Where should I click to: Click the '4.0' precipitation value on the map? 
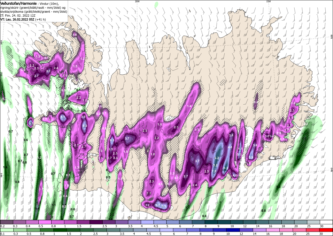(235, 175)
